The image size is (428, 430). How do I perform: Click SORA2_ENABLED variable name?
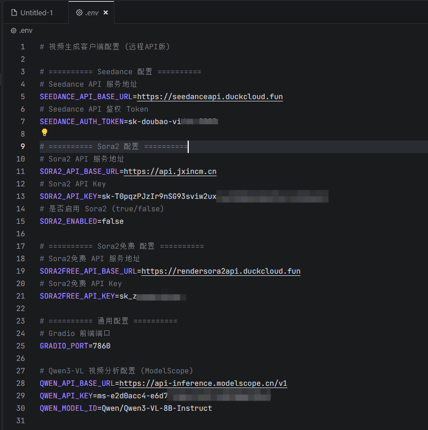point(69,222)
